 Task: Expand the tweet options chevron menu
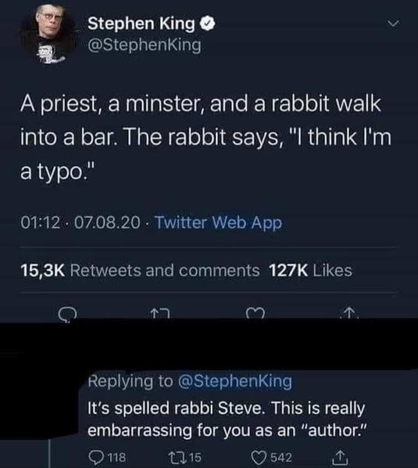(x=395, y=24)
